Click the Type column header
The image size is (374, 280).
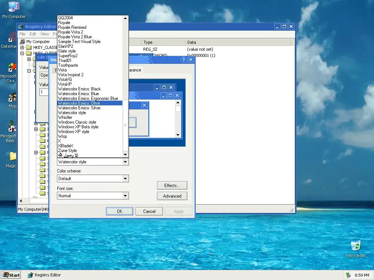click(x=163, y=42)
